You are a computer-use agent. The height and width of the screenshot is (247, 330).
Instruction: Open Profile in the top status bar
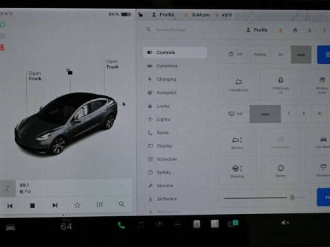[x=164, y=15]
